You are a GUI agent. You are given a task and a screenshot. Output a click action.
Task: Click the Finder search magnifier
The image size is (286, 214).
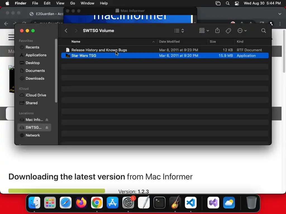(263, 31)
